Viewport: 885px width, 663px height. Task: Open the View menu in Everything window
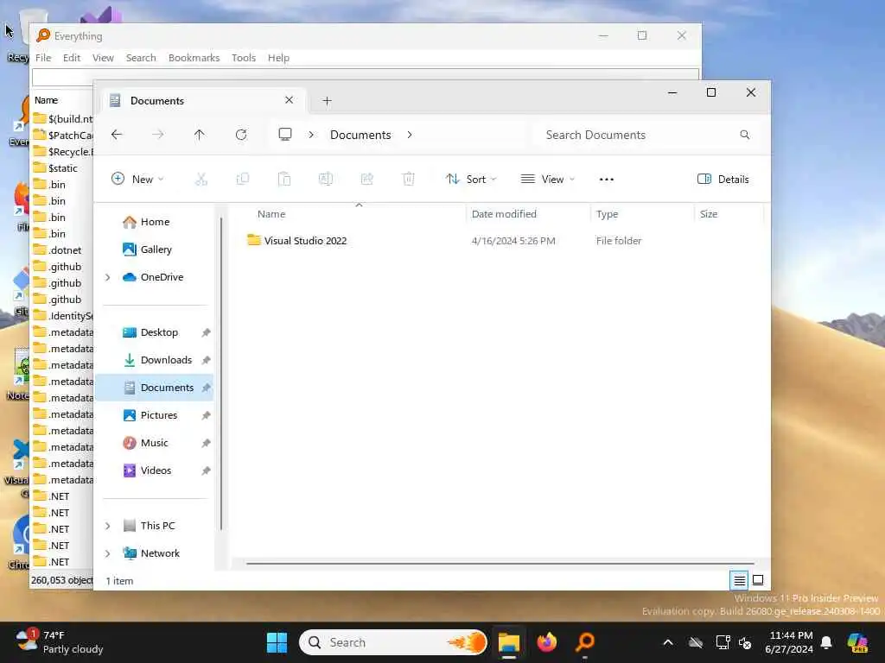tap(104, 58)
